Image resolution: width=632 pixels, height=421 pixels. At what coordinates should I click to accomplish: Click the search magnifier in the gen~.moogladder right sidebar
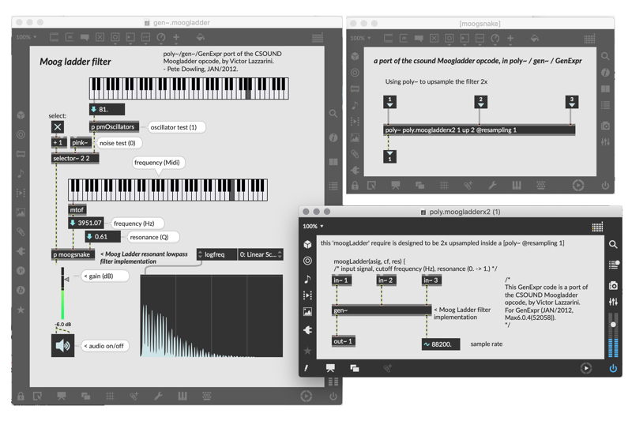point(333,114)
